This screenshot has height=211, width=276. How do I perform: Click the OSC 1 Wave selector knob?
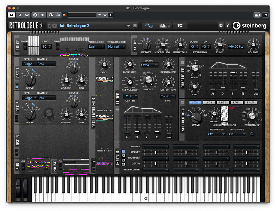[x=31, y=79]
